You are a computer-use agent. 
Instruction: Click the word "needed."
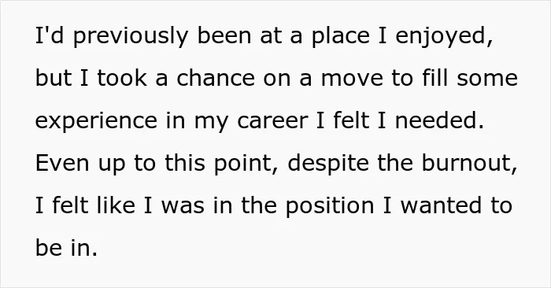pos(439,120)
